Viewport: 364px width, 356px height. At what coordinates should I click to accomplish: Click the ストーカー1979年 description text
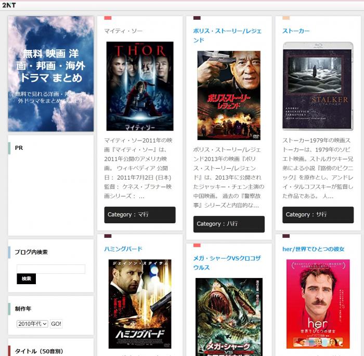click(318, 168)
